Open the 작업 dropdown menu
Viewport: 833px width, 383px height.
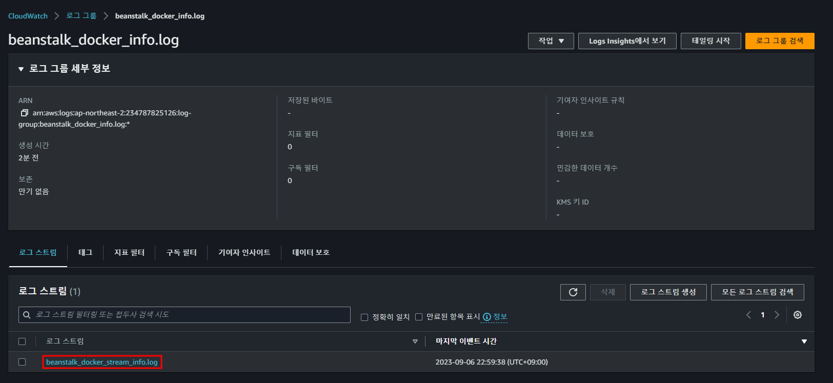tap(551, 41)
